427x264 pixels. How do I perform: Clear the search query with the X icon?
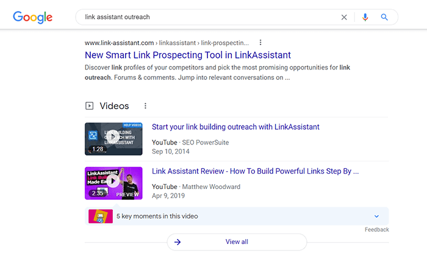344,17
